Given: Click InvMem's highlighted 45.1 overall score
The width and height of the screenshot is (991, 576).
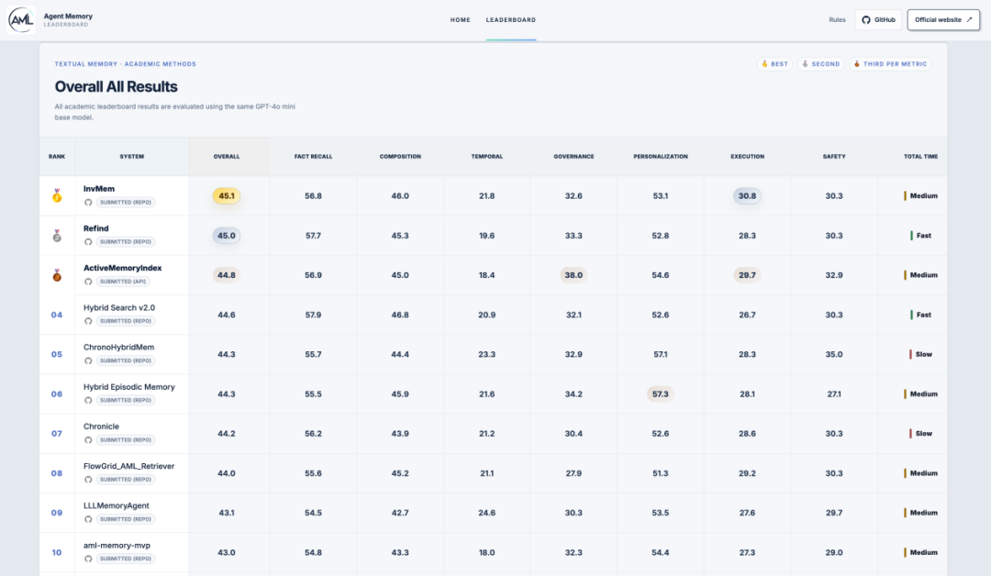Looking at the screenshot, I should tap(227, 195).
